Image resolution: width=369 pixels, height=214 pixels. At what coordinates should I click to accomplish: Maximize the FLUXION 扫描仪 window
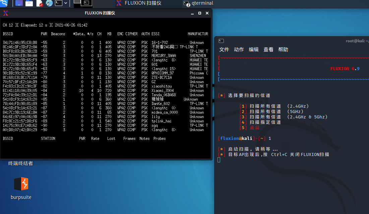(x=199, y=13)
